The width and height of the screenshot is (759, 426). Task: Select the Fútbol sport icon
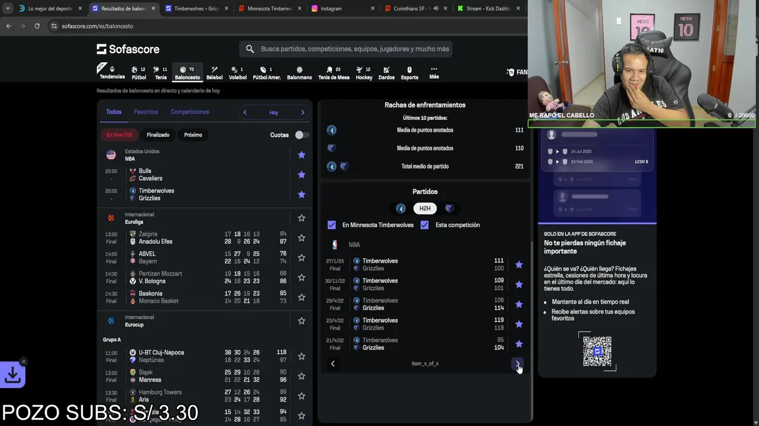click(139, 73)
